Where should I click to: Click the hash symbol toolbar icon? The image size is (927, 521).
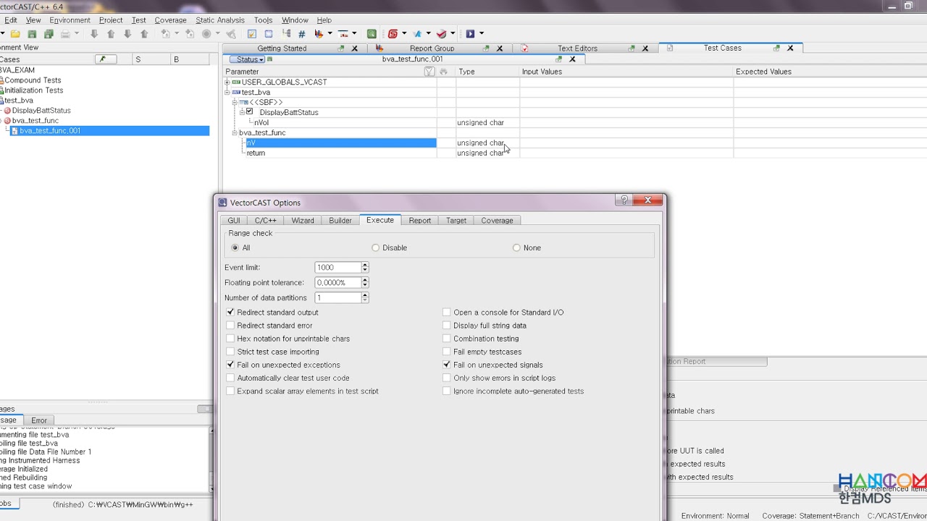(301, 34)
